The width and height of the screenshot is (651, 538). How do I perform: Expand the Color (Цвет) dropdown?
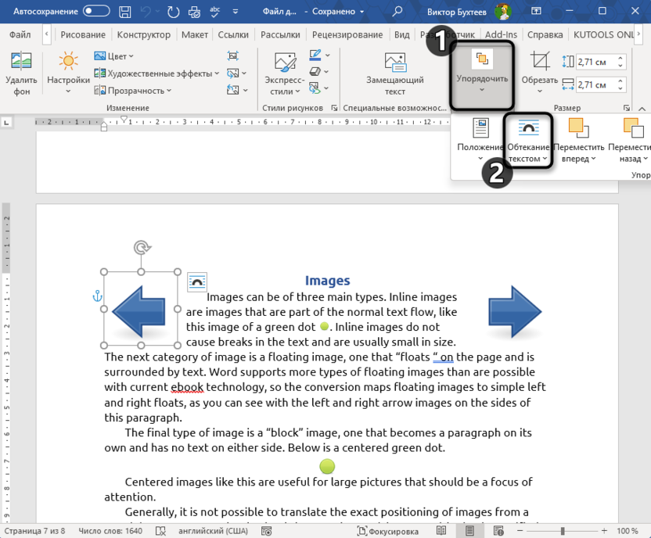tap(114, 56)
